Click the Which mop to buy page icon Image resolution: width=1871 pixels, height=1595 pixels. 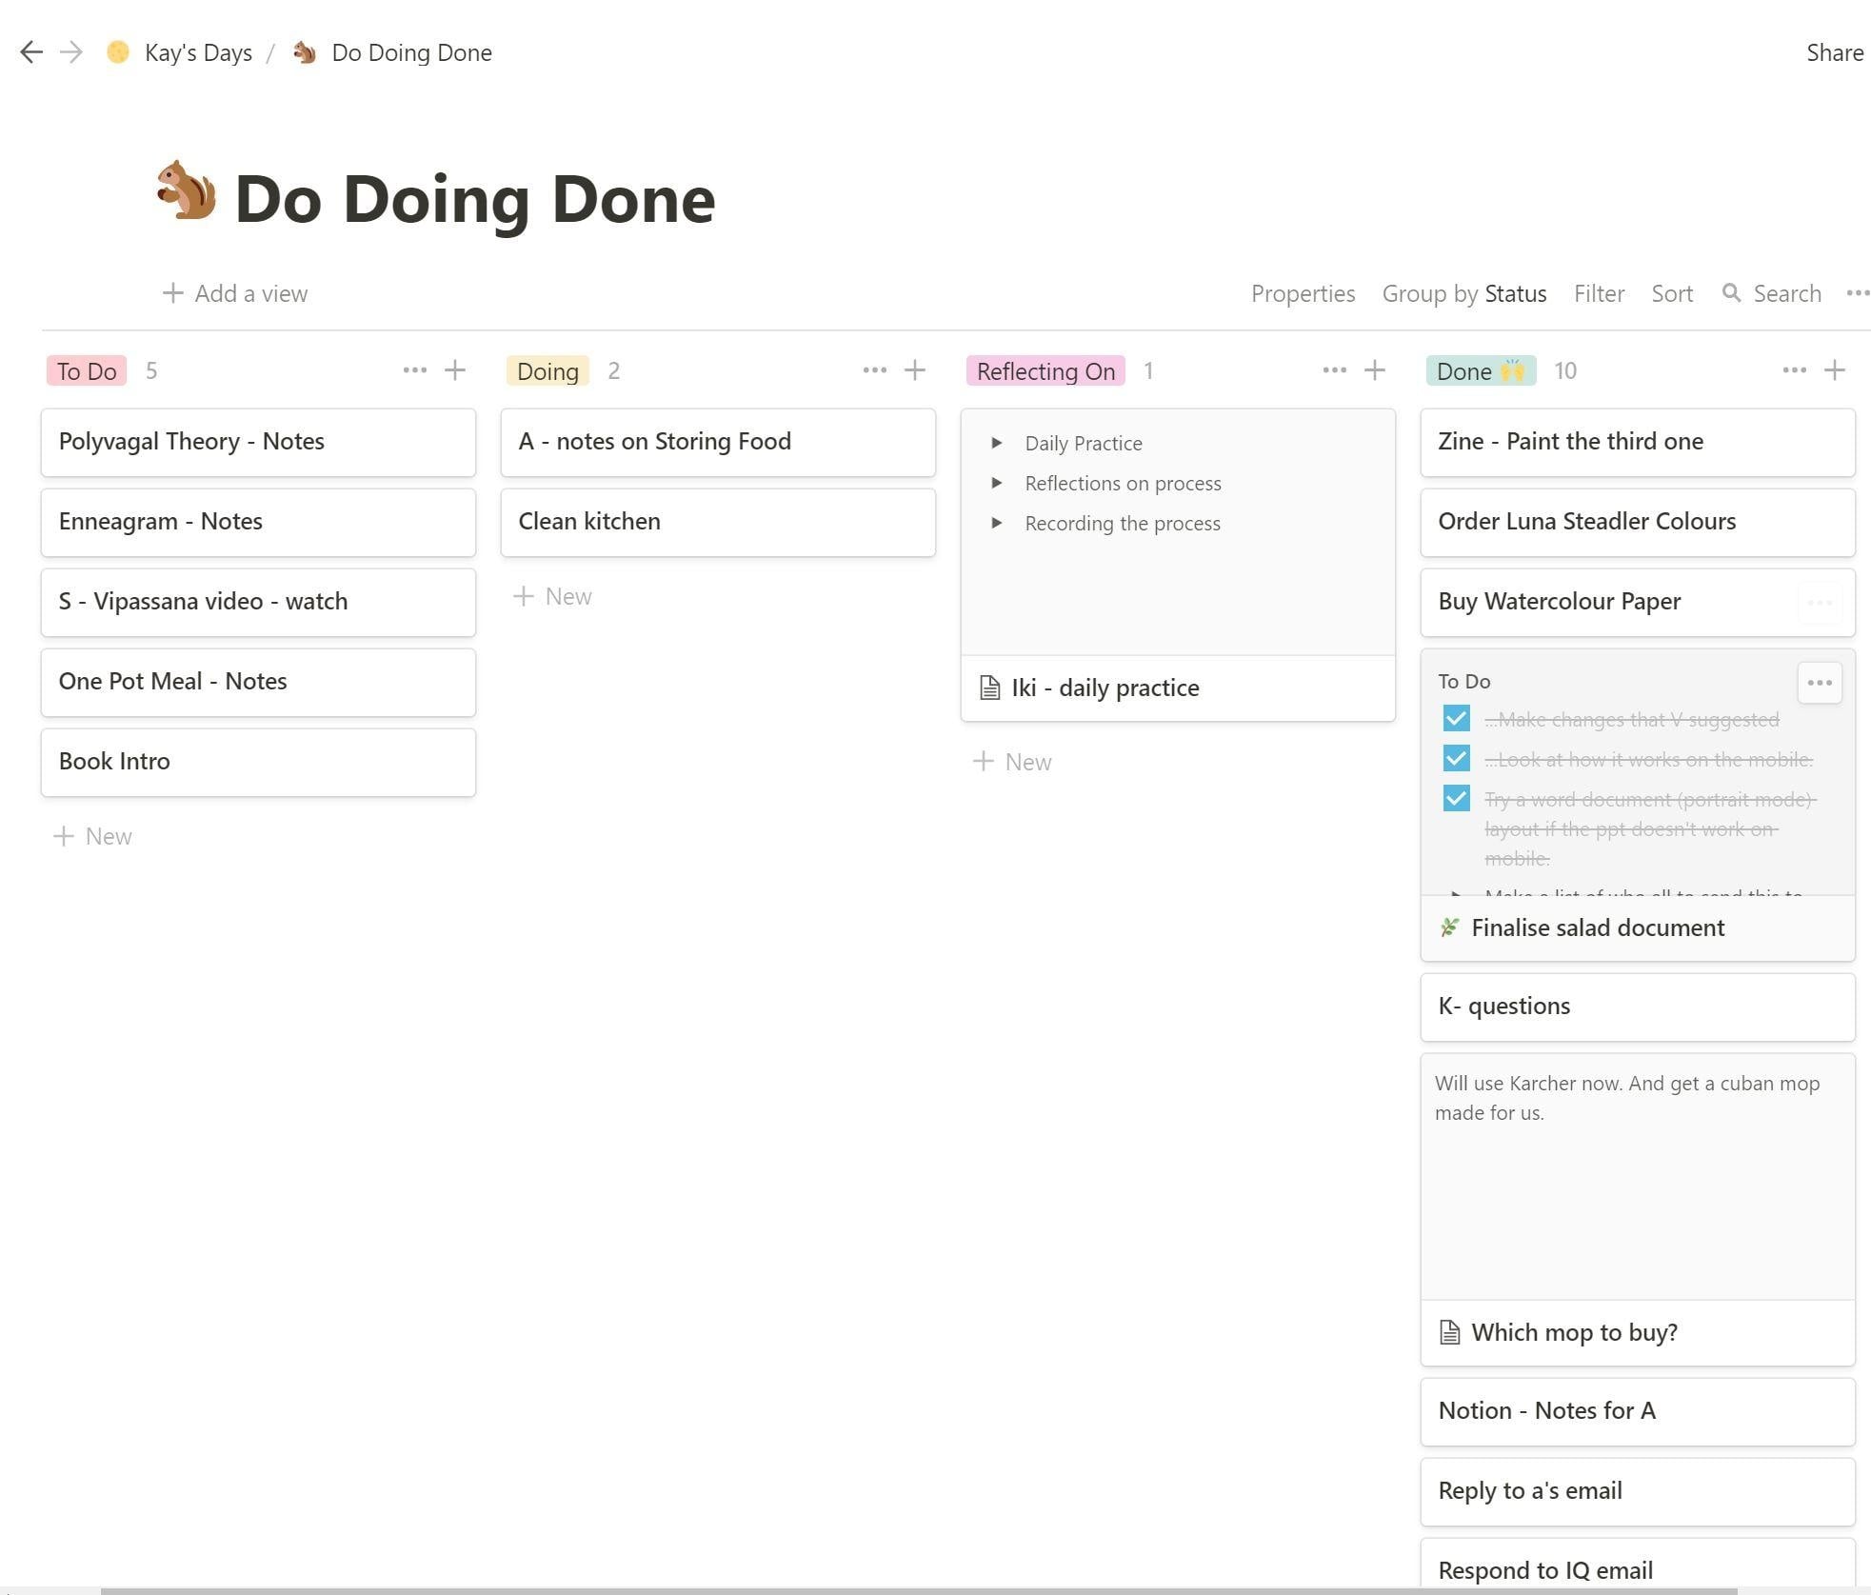[1449, 1332]
